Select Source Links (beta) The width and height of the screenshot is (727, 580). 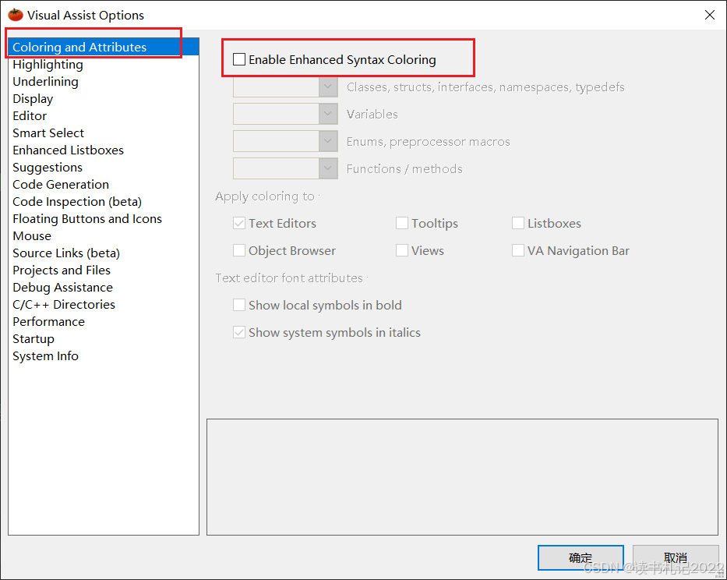point(104,253)
